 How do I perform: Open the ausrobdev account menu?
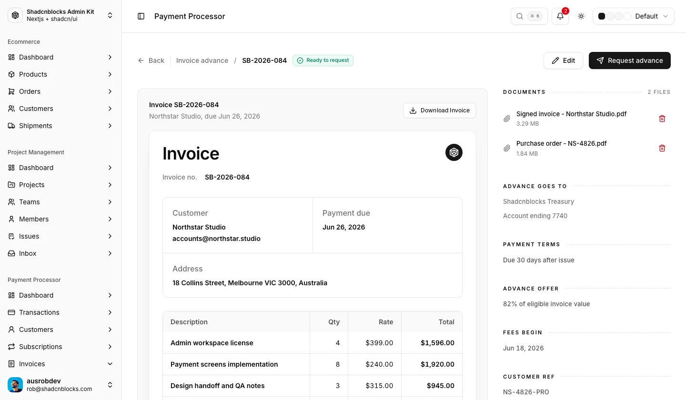pos(61,385)
